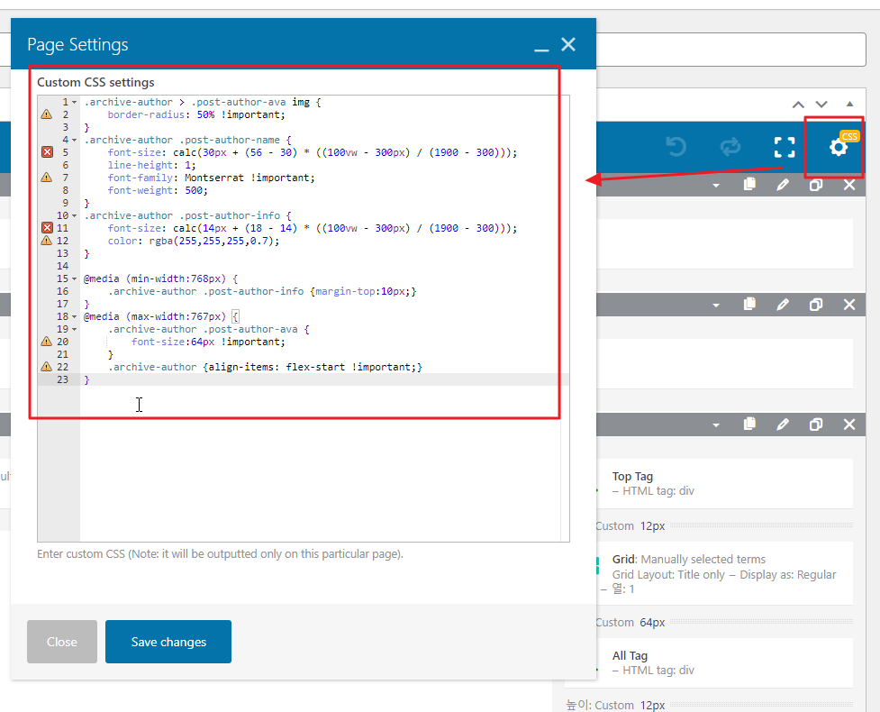This screenshot has width=880, height=712.
Task: Collapse the code fold at line 10
Action: point(74,215)
